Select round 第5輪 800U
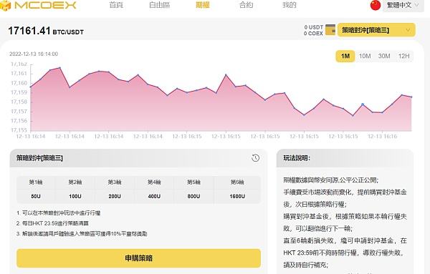The height and width of the screenshot is (274, 430). pyautogui.click(x=193, y=190)
